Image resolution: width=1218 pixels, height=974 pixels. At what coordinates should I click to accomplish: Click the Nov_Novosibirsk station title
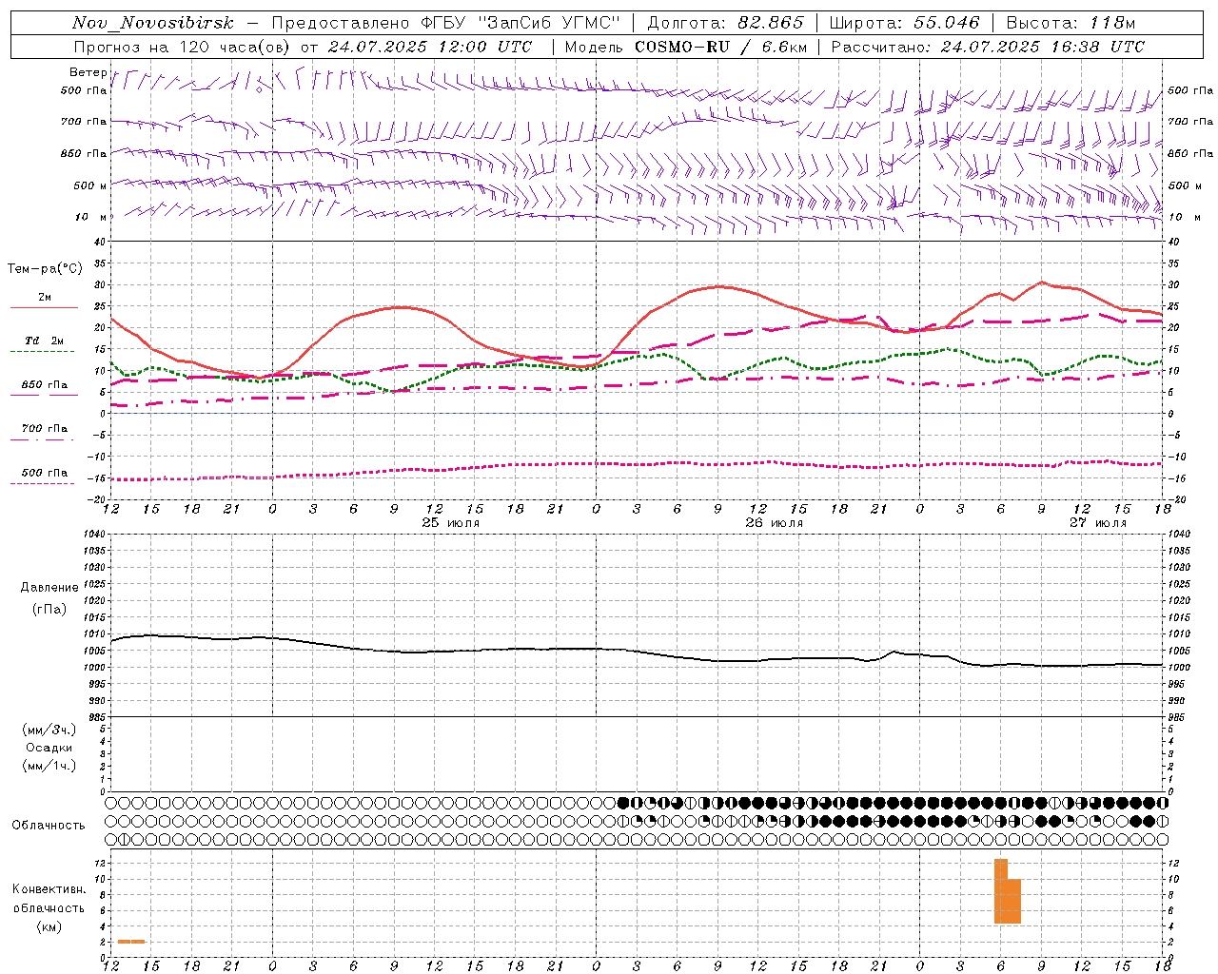click(152, 23)
